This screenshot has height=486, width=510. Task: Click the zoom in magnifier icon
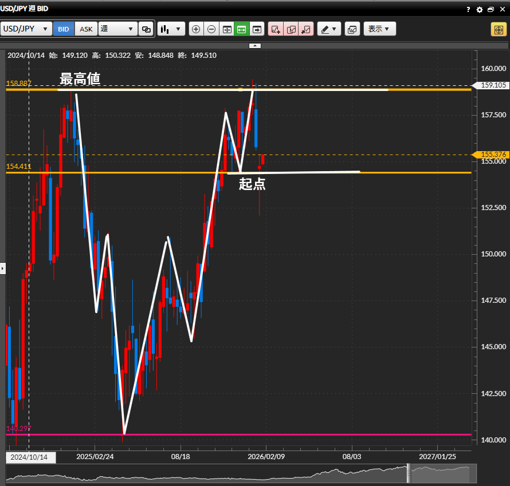[x=196, y=29]
